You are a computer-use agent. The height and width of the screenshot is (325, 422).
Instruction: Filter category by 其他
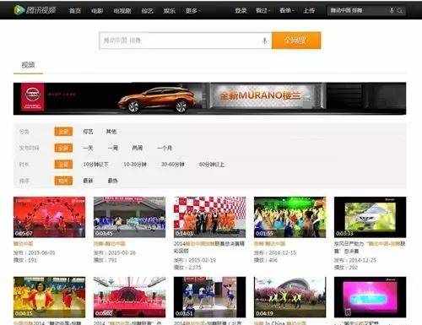click(x=111, y=132)
